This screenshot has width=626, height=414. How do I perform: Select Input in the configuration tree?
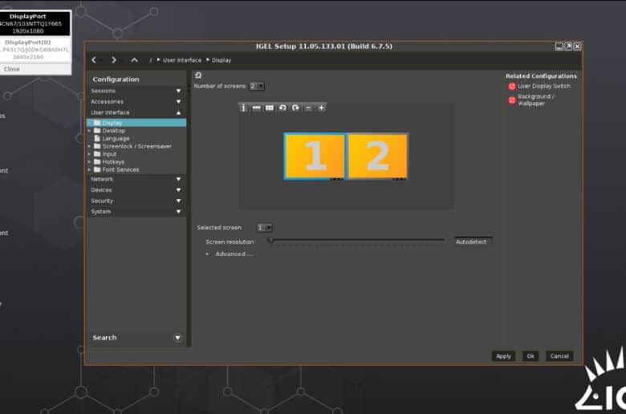(109, 154)
